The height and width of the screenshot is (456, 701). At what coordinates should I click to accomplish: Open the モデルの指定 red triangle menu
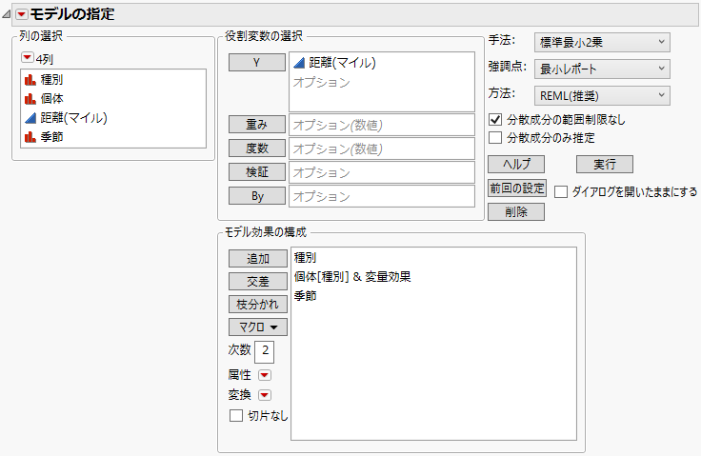[x=21, y=14]
